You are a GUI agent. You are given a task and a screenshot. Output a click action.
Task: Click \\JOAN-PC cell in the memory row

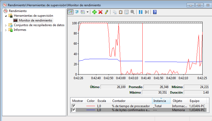(197, 110)
